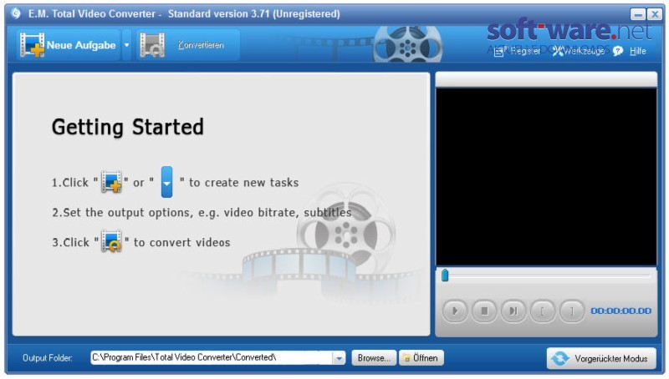Open the Register menu item
Image resolution: width=669 pixels, height=379 pixels.
pos(517,51)
